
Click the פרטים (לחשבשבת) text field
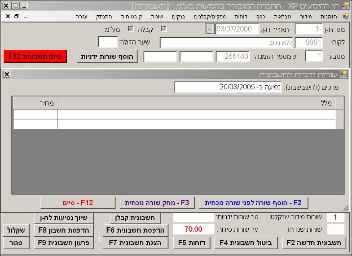point(228,87)
